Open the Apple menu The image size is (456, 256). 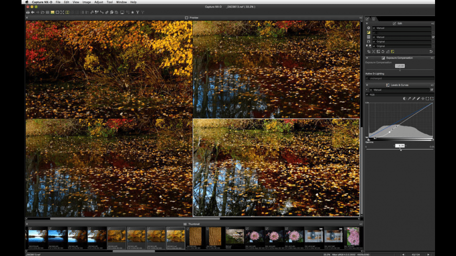[x=27, y=2]
